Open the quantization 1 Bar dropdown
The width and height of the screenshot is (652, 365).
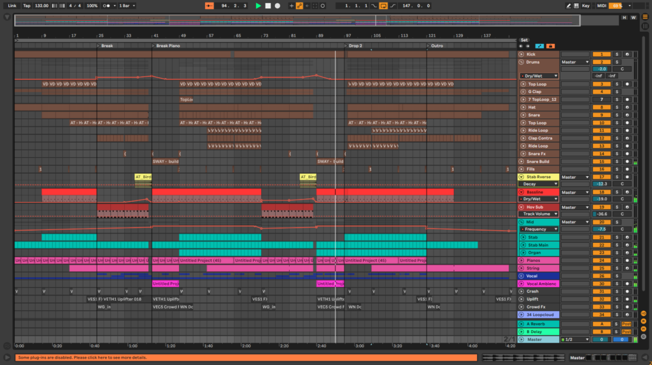pyautogui.click(x=127, y=6)
